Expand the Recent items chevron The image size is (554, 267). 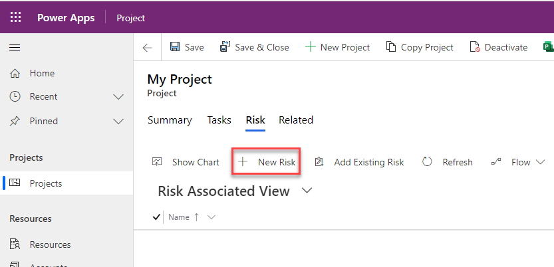[x=119, y=97]
